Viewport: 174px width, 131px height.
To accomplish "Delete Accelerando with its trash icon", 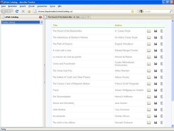I will [x=162, y=116].
